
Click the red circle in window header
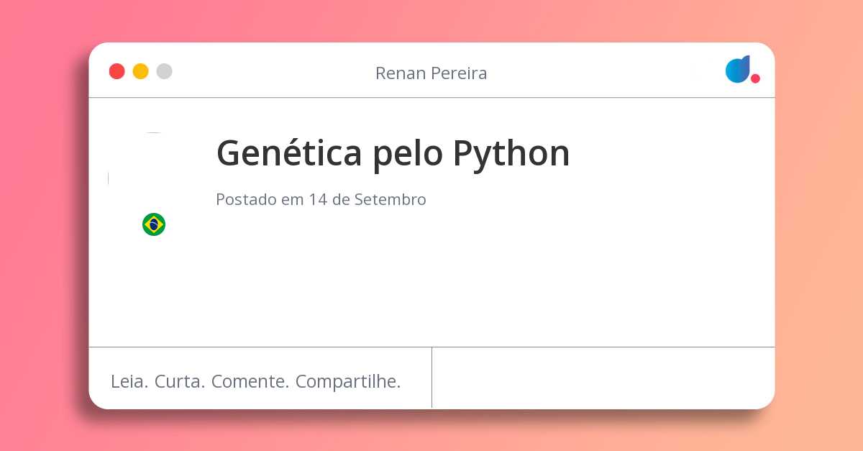click(117, 71)
